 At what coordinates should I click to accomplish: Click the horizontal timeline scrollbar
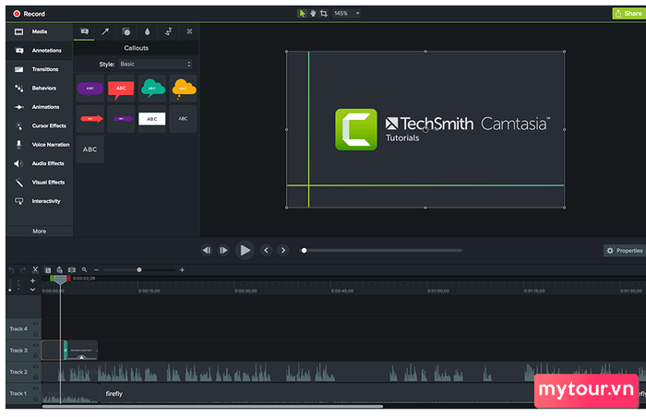coord(212,407)
